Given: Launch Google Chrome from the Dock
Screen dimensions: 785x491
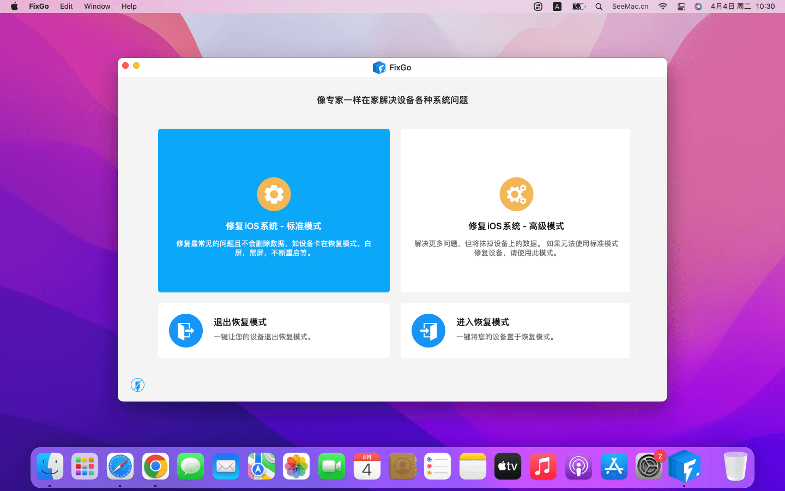Looking at the screenshot, I should click(x=155, y=467).
